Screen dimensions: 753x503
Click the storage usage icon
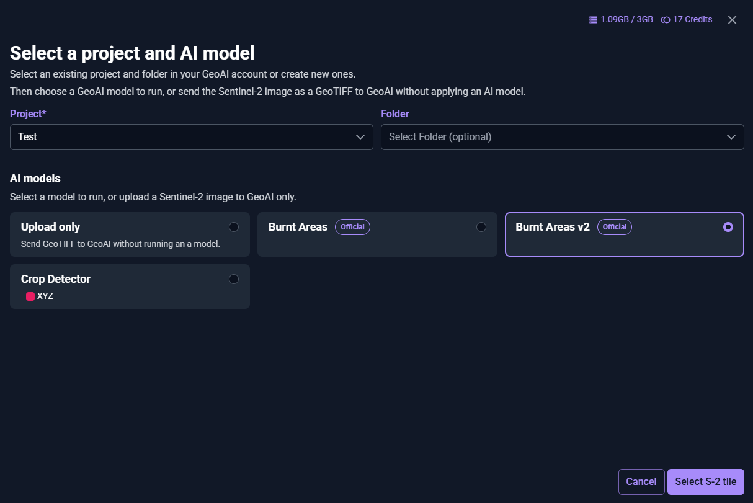click(x=592, y=19)
